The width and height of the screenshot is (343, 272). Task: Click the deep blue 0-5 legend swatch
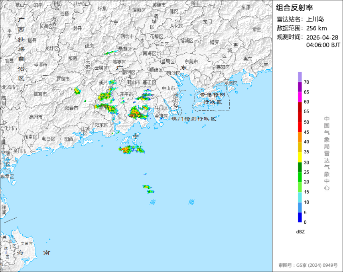click(x=300, y=217)
